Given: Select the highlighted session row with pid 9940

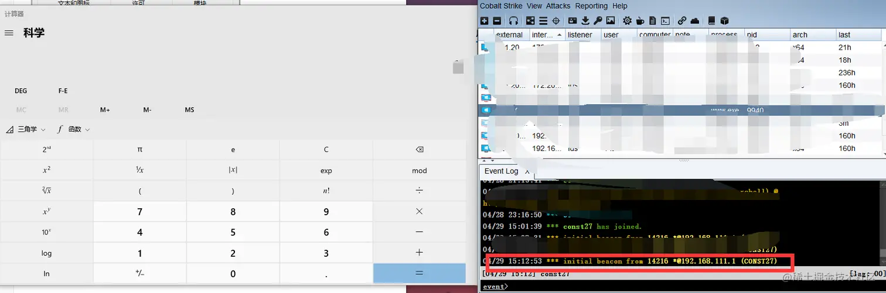Looking at the screenshot, I should 681,110.
